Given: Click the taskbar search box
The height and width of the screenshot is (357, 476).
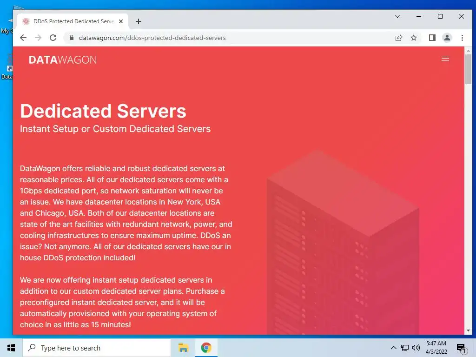Looking at the screenshot, I should (97, 348).
